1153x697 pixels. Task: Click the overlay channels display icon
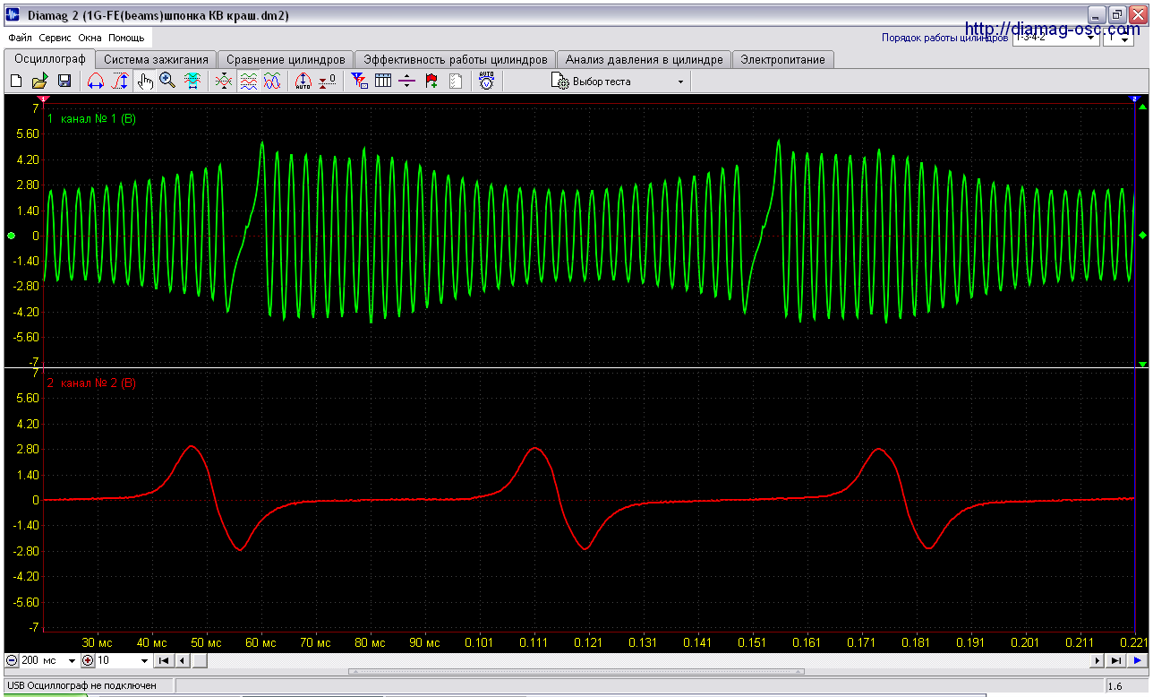pos(224,82)
